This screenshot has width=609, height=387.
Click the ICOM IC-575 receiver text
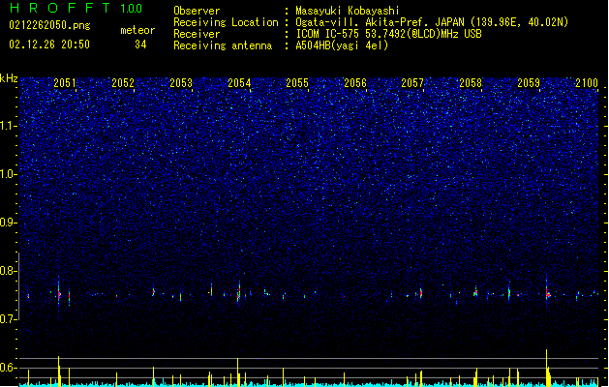pyautogui.click(x=388, y=34)
